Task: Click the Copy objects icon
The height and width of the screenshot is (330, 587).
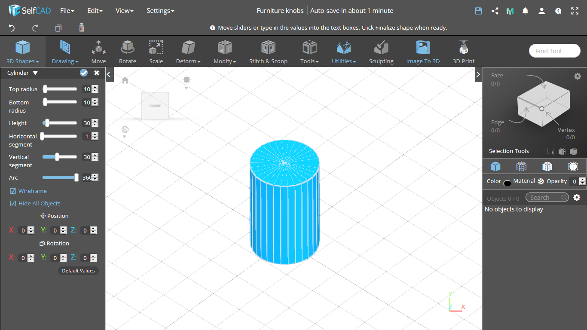Action: click(x=58, y=28)
